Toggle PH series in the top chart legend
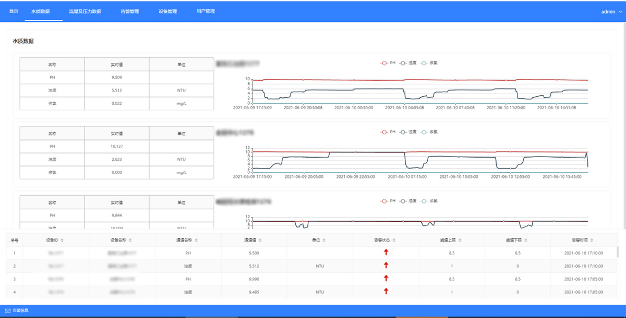Viewport: 626px width, 318px height. [x=388, y=63]
